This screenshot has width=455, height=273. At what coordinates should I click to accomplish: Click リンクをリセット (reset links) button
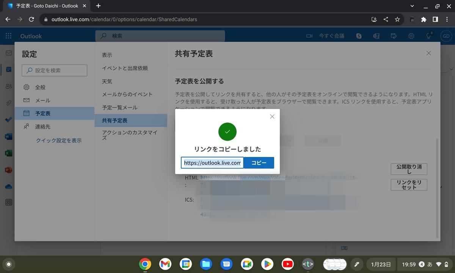[x=409, y=185]
